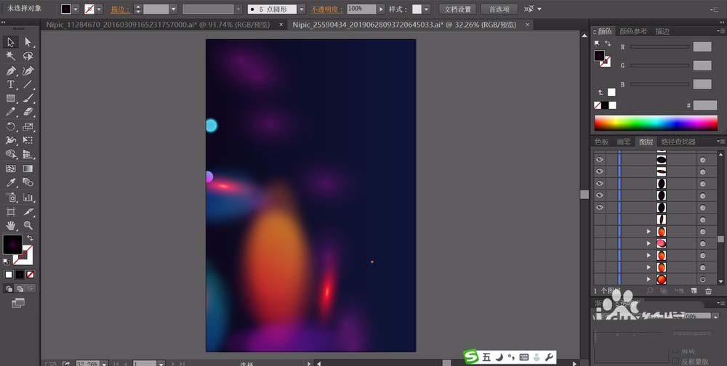Select the Pen tool
Image resolution: width=727 pixels, height=366 pixels.
(x=11, y=71)
